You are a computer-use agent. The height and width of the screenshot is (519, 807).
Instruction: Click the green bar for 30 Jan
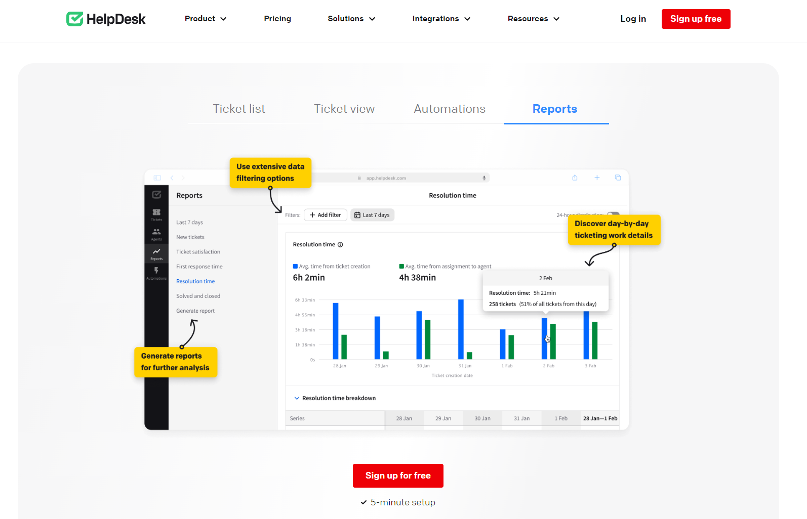[428, 339]
